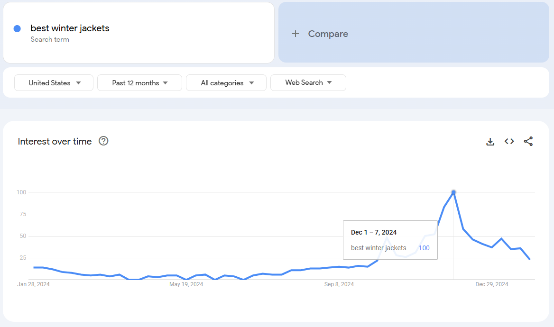The image size is (554, 327).
Task: Open the All categories dropdown
Action: point(226,82)
